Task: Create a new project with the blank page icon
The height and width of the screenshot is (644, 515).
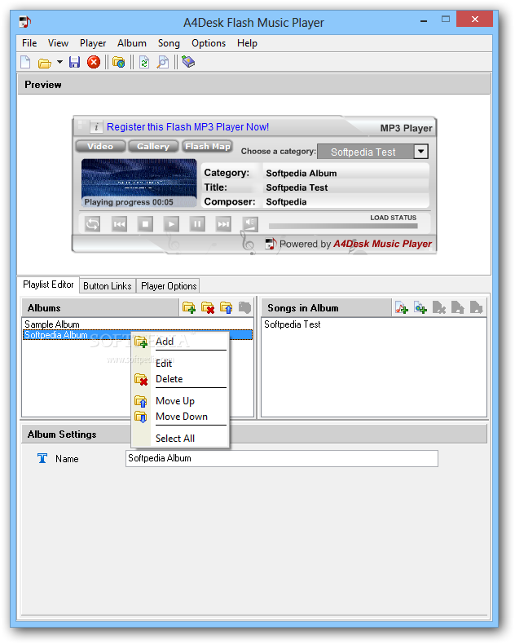Action: 25,63
